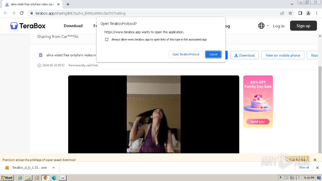The image size is (322, 181).
Task: Click Log in link
Action: point(279,26)
